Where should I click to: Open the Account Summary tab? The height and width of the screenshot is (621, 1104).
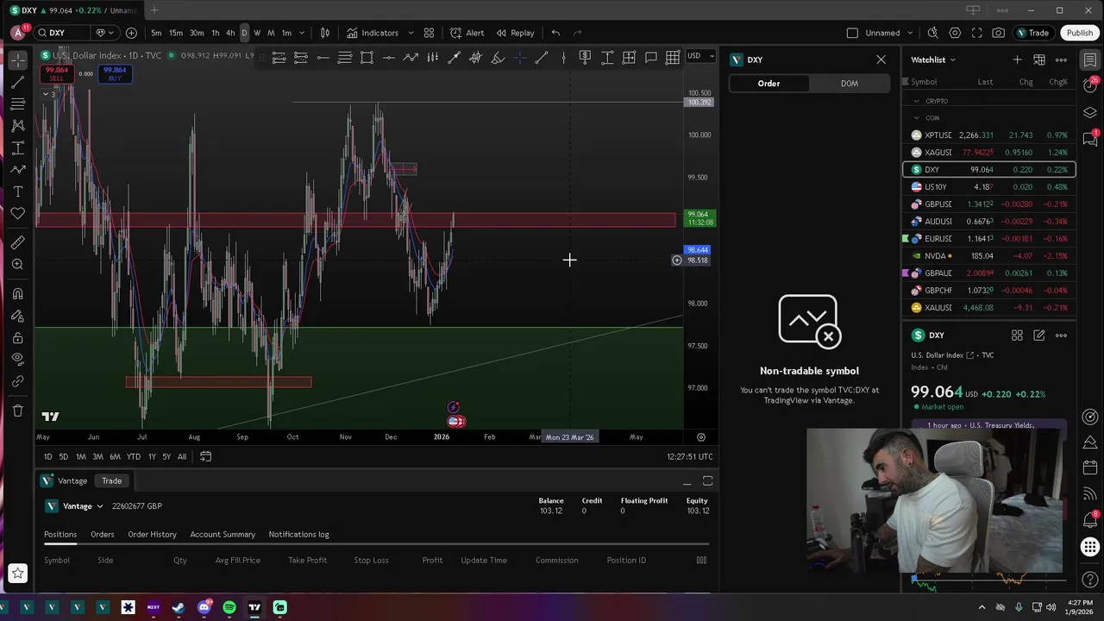[x=223, y=535]
